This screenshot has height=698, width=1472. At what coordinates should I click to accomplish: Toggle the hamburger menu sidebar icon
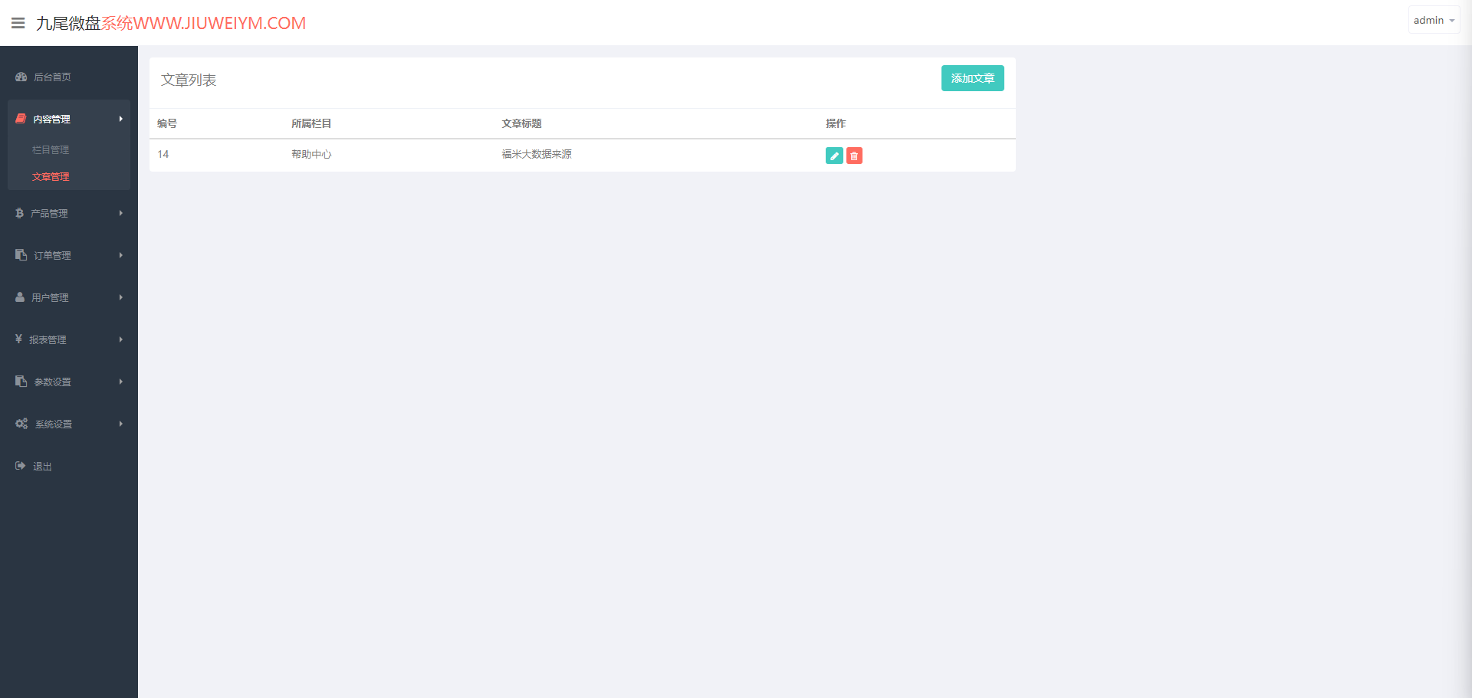pos(18,23)
